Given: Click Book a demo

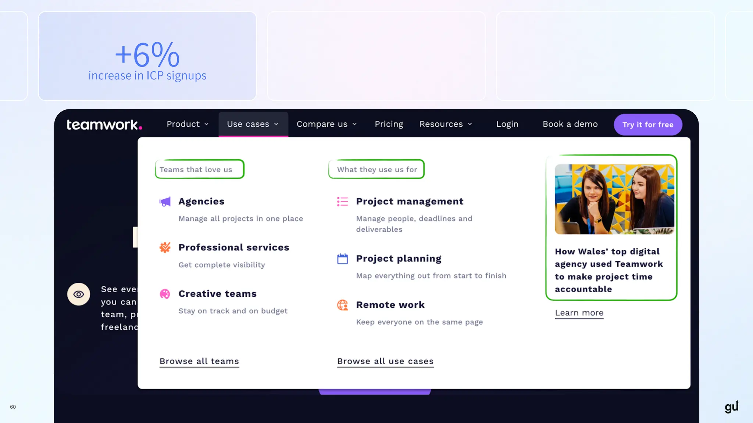Looking at the screenshot, I should point(570,124).
